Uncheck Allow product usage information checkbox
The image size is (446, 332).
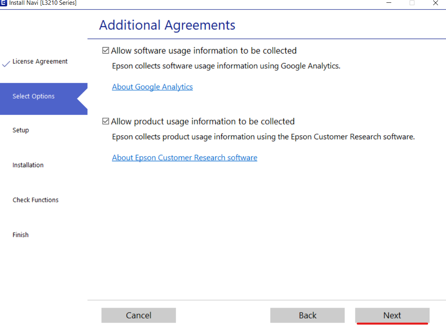tap(106, 121)
